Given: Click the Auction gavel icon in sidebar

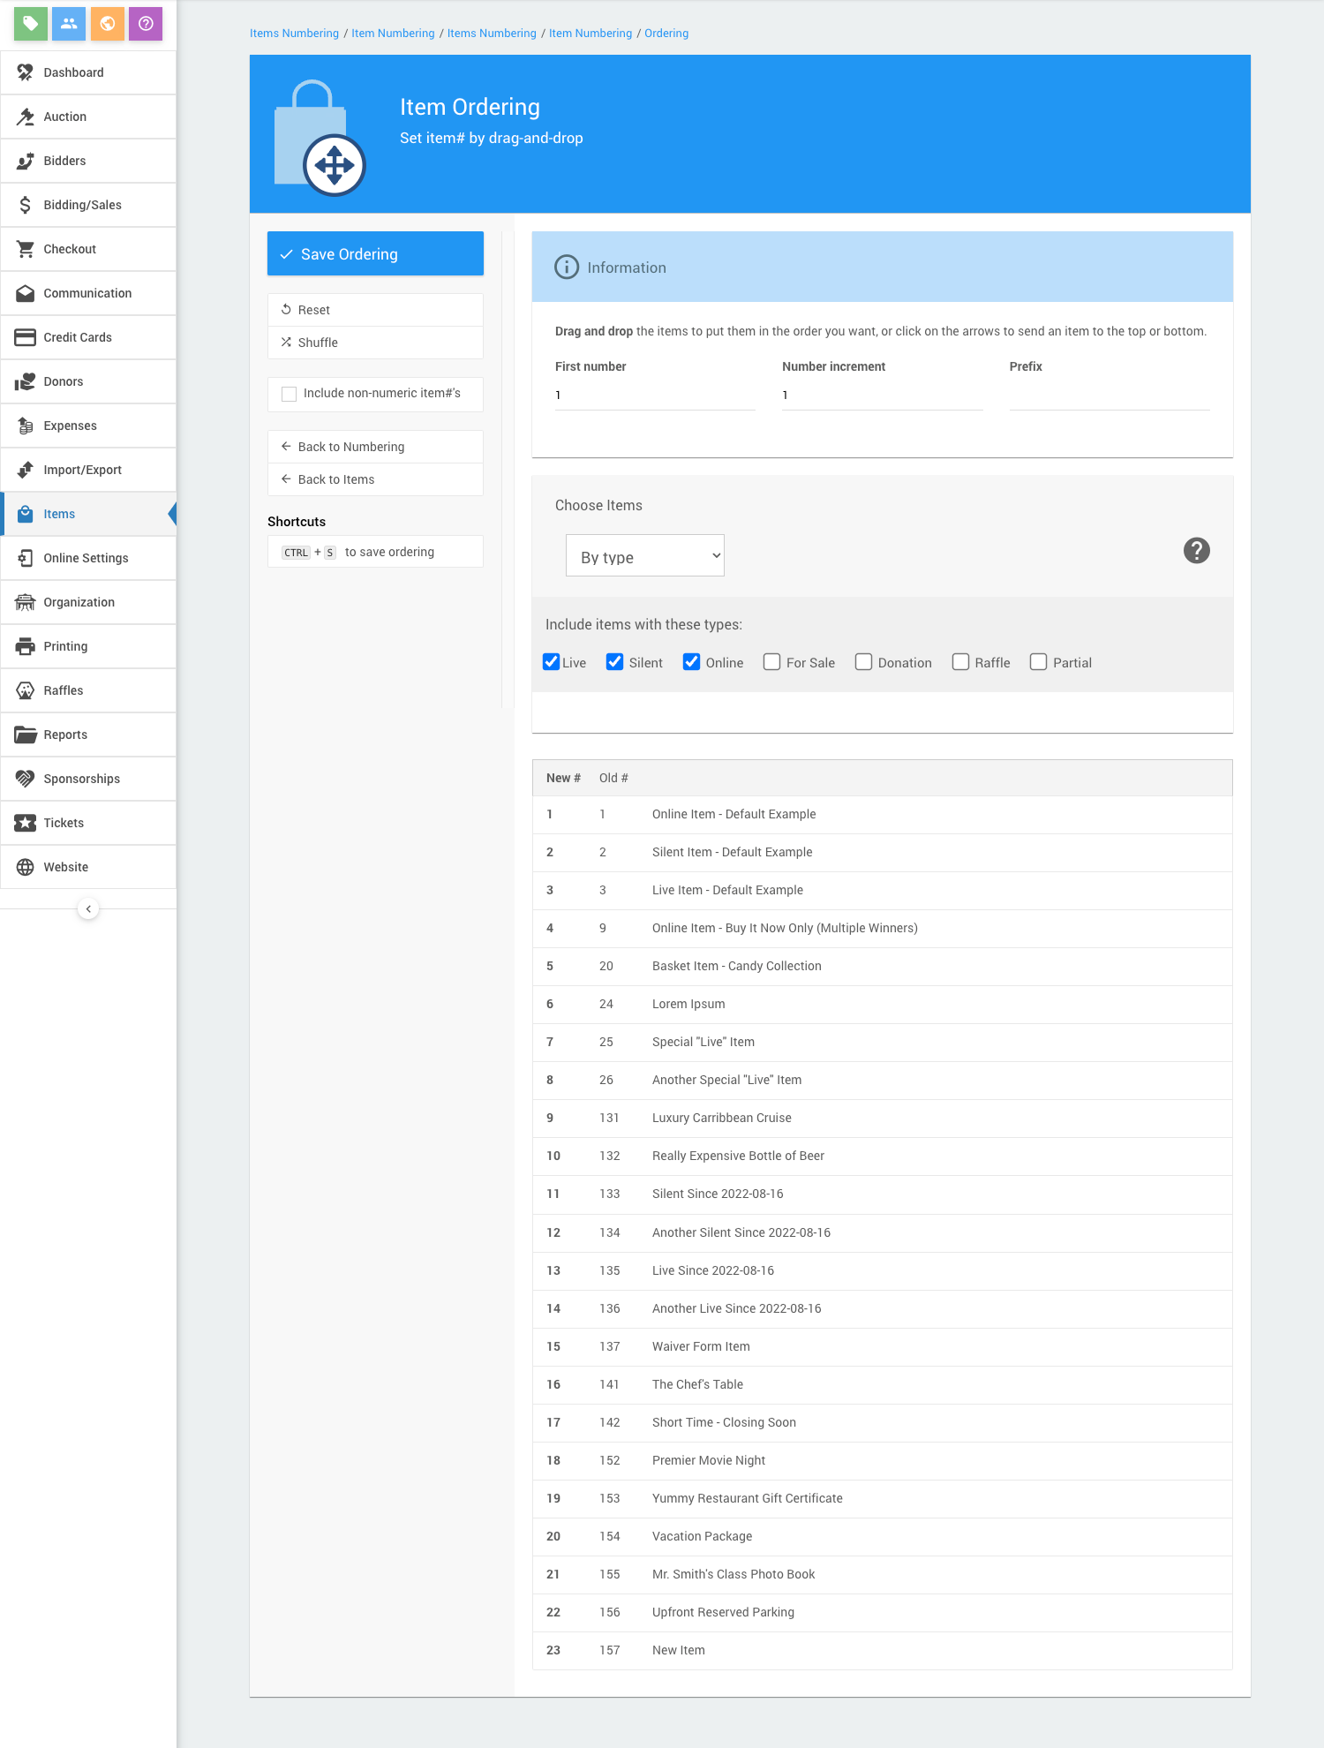Looking at the screenshot, I should [x=26, y=117].
